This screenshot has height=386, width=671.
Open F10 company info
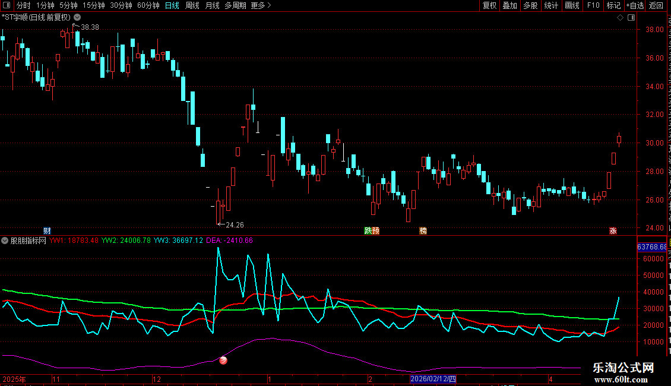tap(593, 5)
